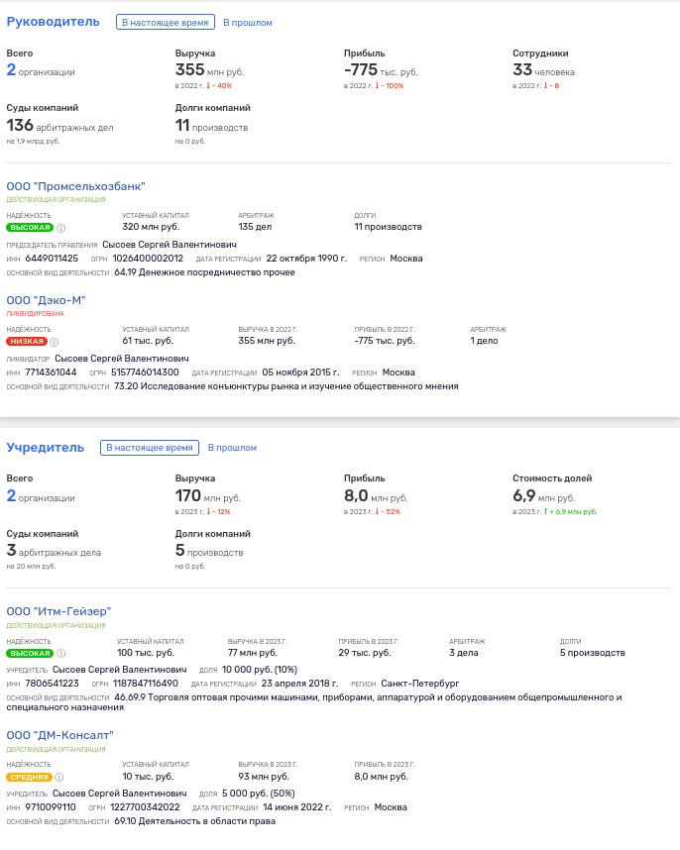Switch to 'В прошлом' tab under Руководитель
The image size is (680, 850).
coord(248,23)
